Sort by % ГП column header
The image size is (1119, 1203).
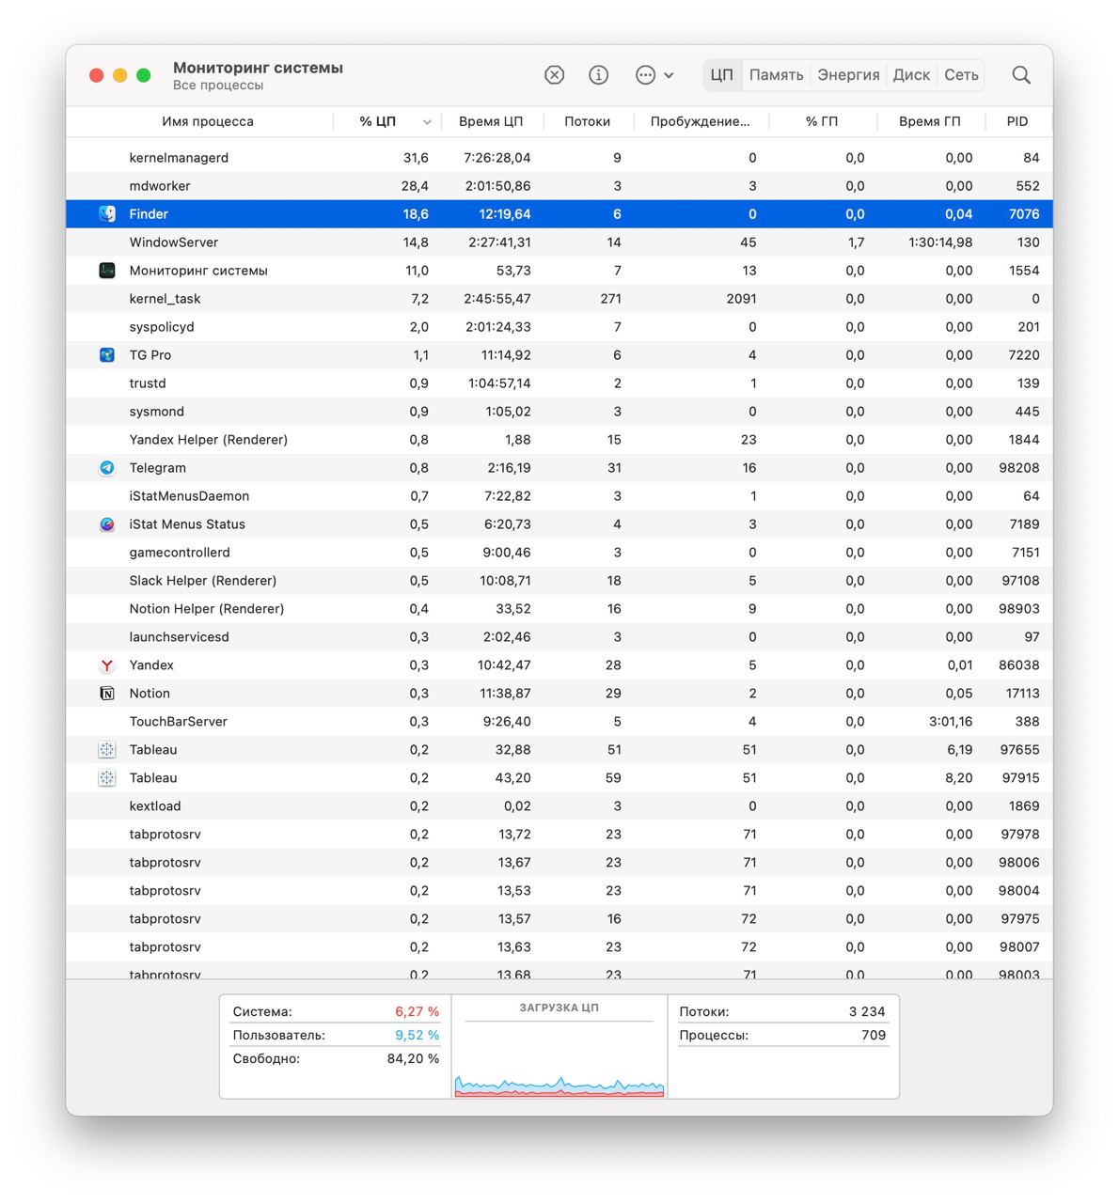pos(822,121)
